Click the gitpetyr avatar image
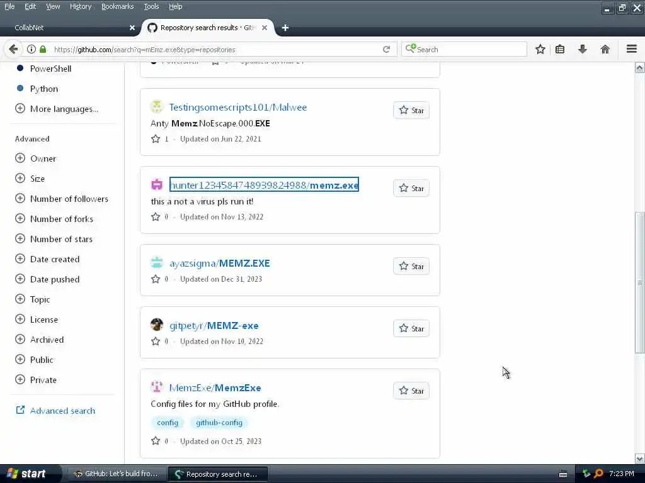The image size is (645, 483). click(x=157, y=325)
